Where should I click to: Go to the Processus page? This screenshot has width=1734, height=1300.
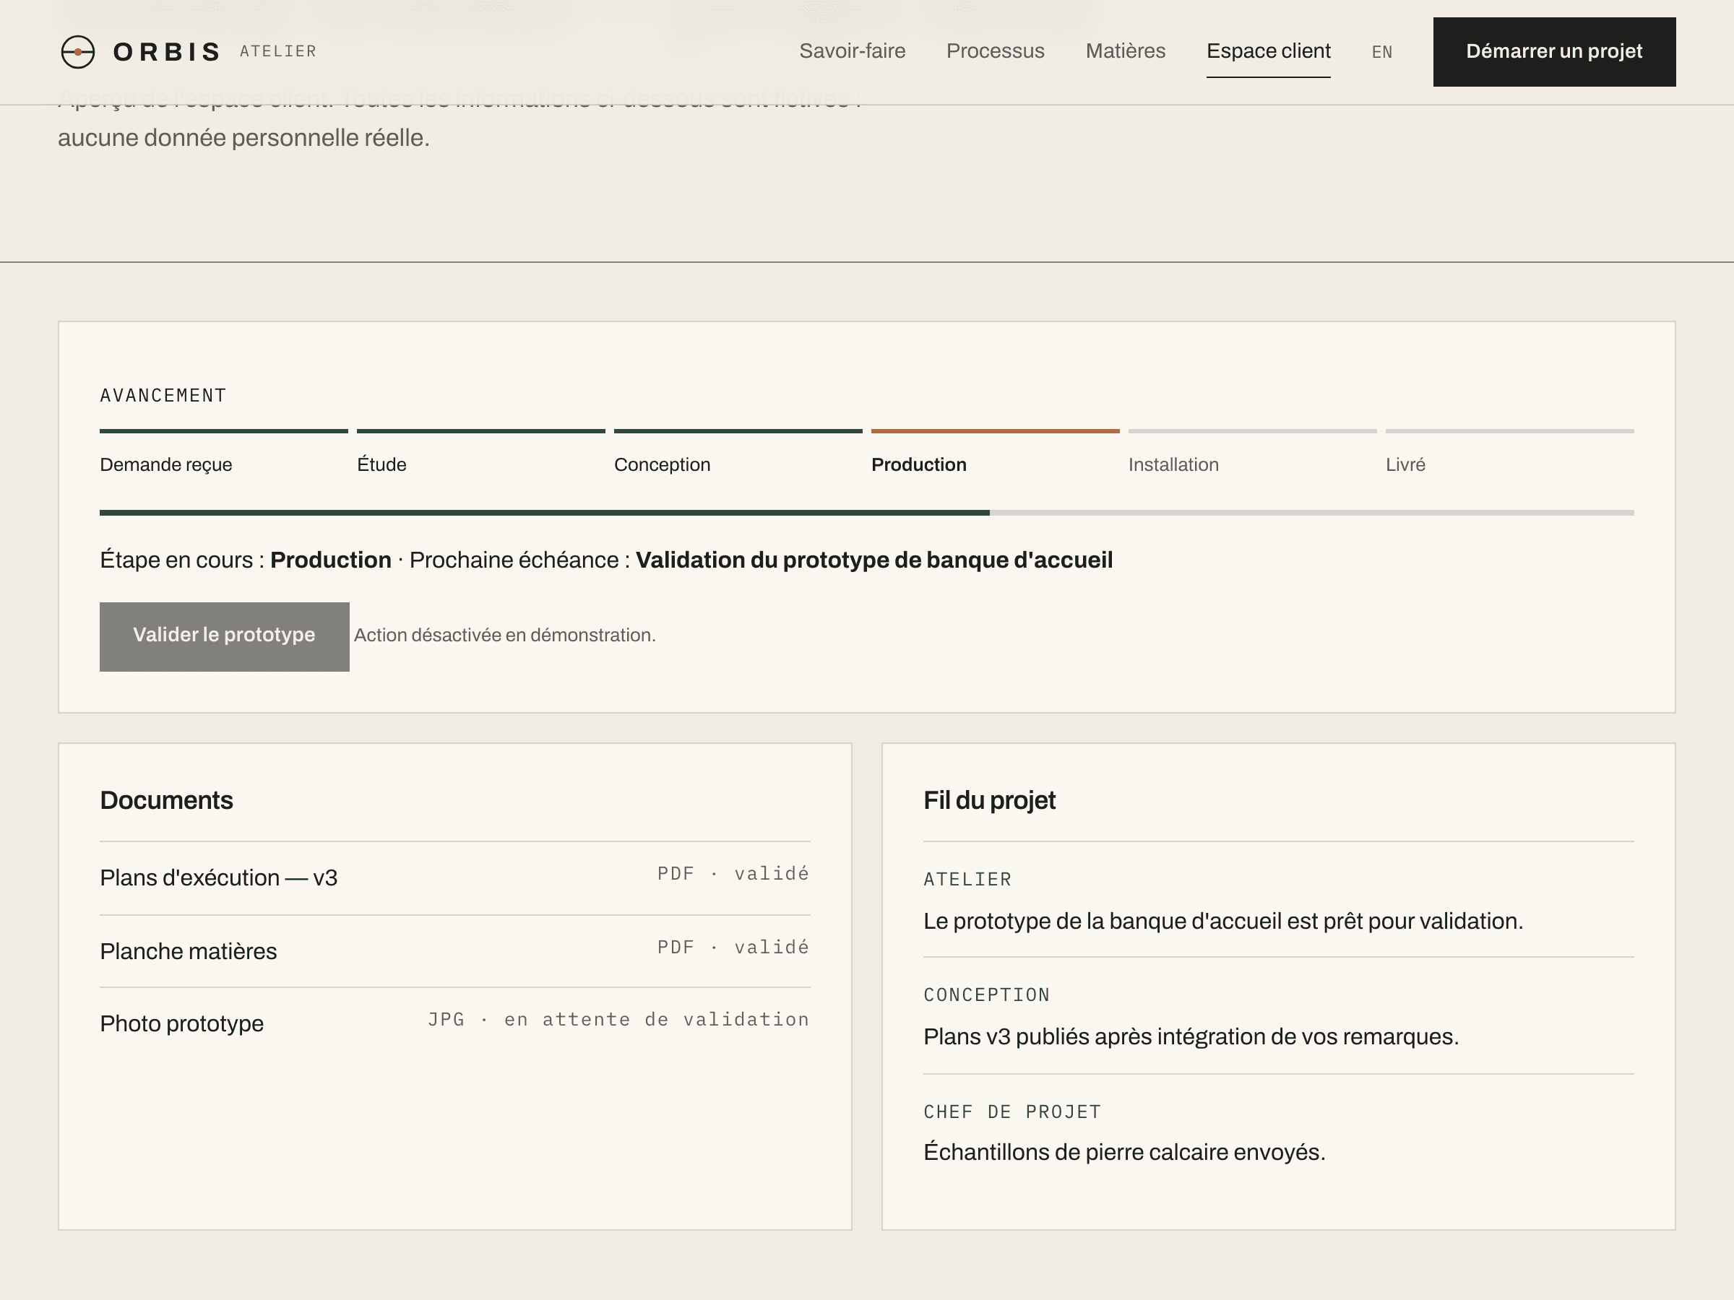pyautogui.click(x=995, y=51)
